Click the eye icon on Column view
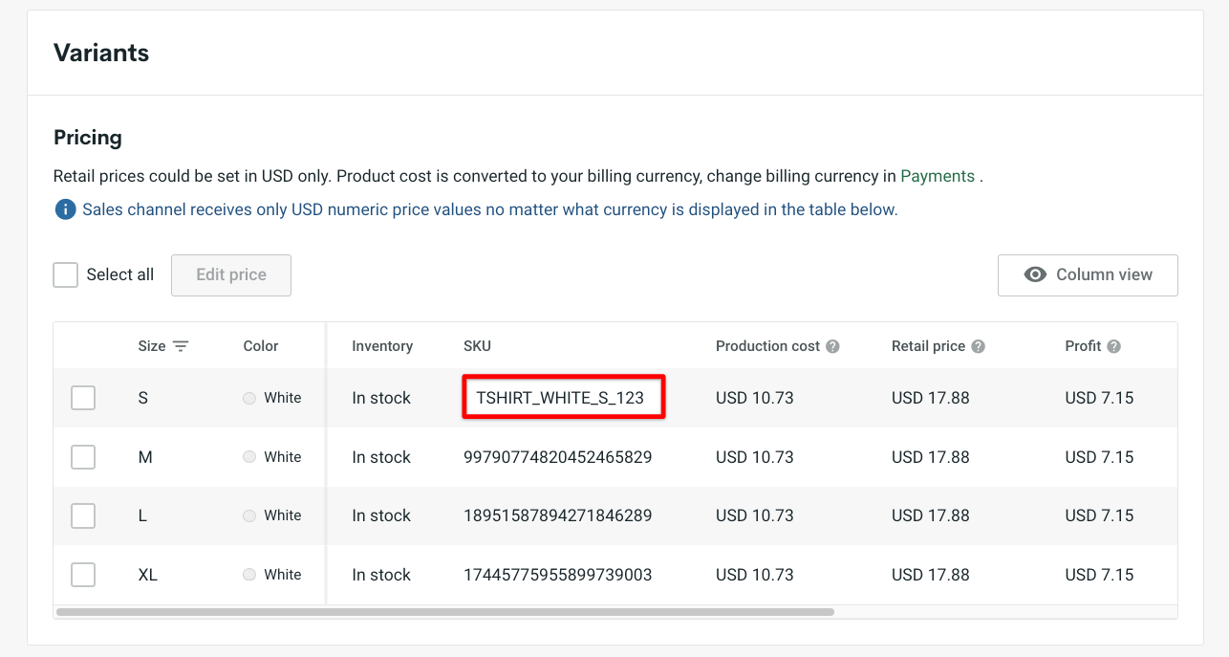 [1035, 274]
